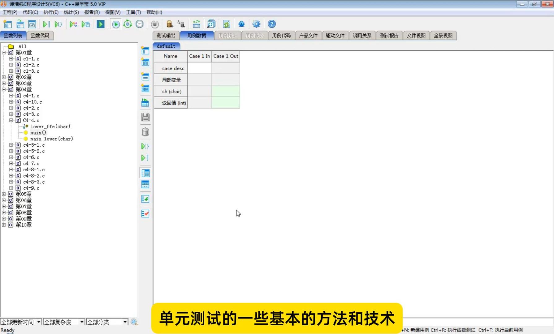Click the sidebar green run-with-bar icon
This screenshot has height=334, width=554.
145,158
